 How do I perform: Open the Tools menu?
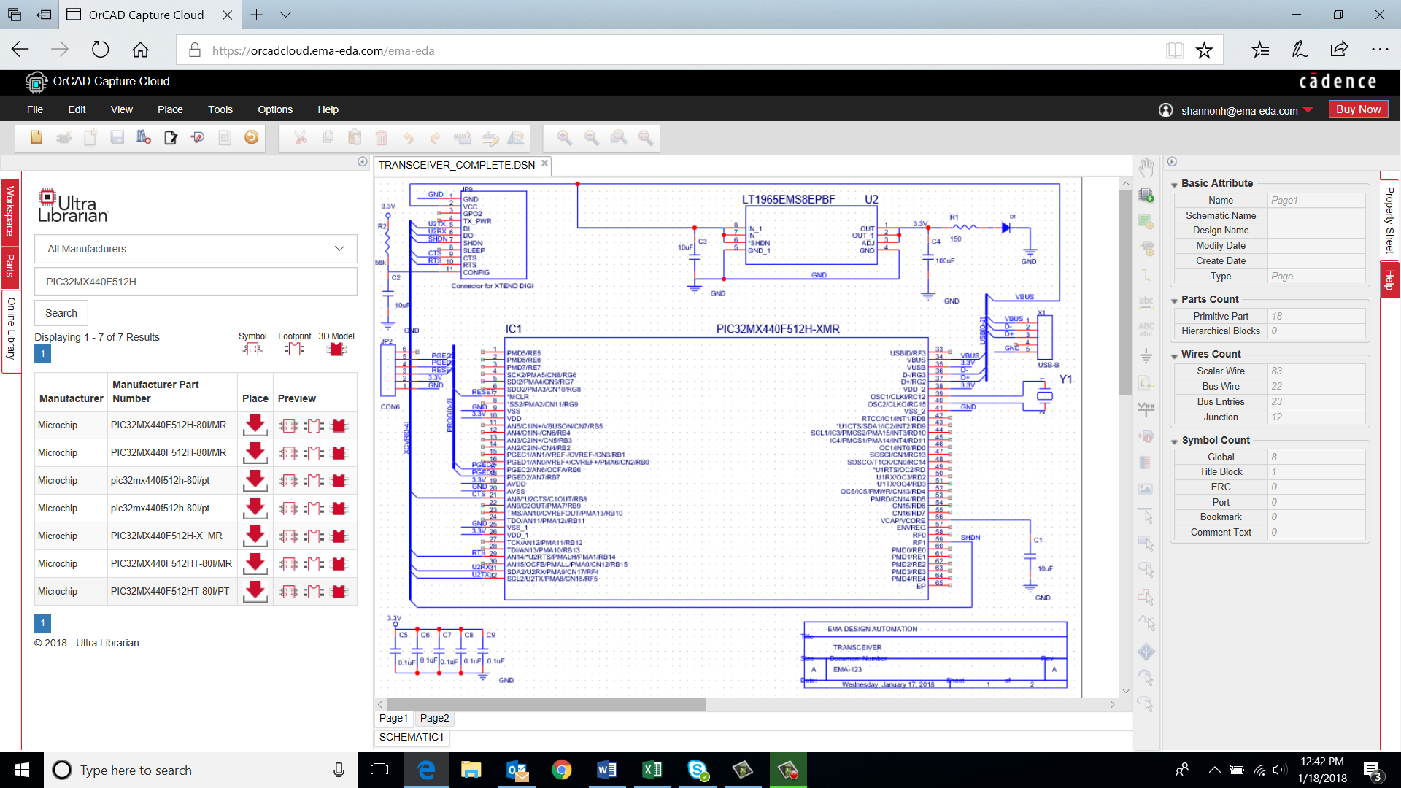(x=220, y=109)
